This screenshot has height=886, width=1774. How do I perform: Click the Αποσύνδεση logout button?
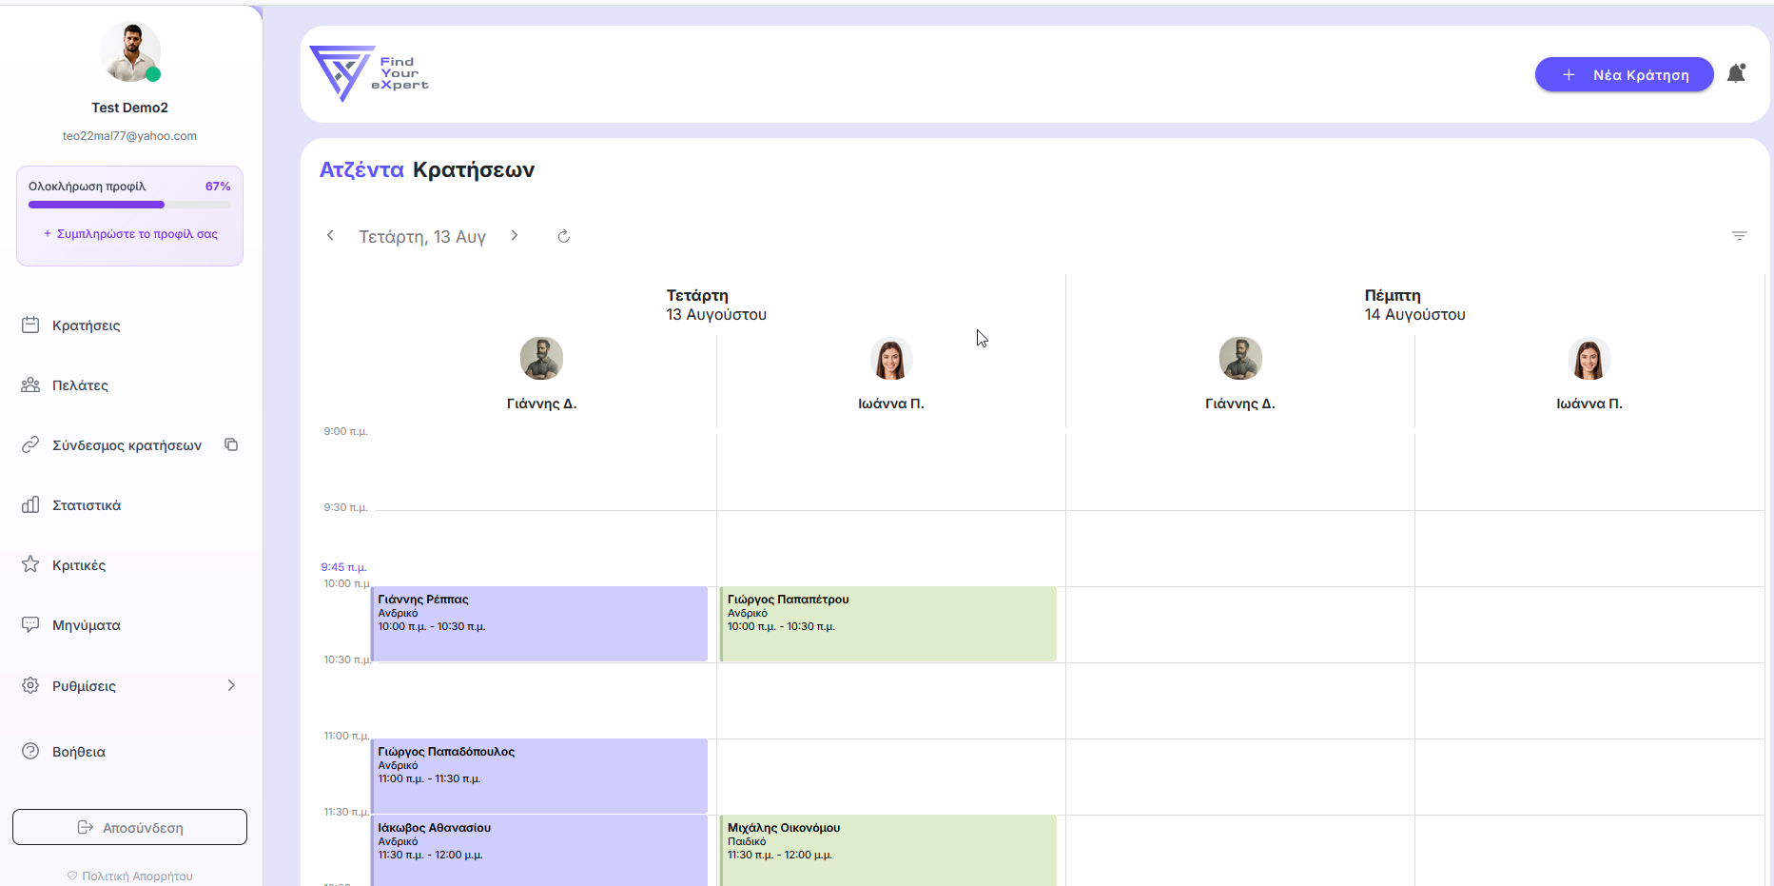129,827
